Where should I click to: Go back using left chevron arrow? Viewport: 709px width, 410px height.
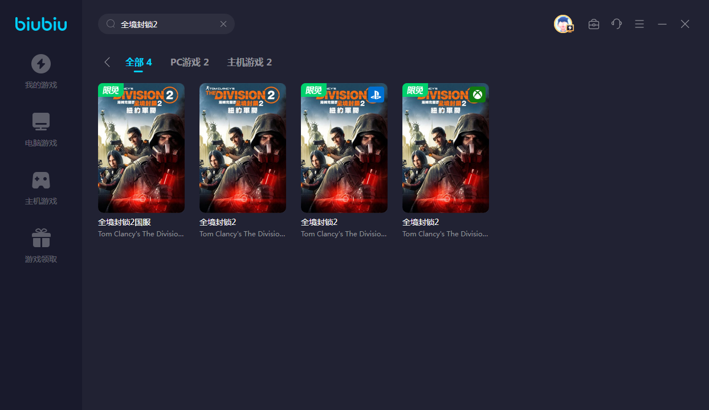(107, 62)
